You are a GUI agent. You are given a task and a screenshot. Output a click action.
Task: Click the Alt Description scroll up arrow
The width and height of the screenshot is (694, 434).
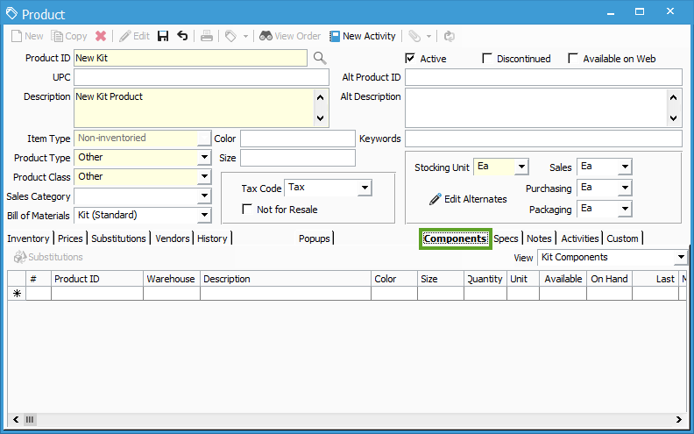coord(673,97)
